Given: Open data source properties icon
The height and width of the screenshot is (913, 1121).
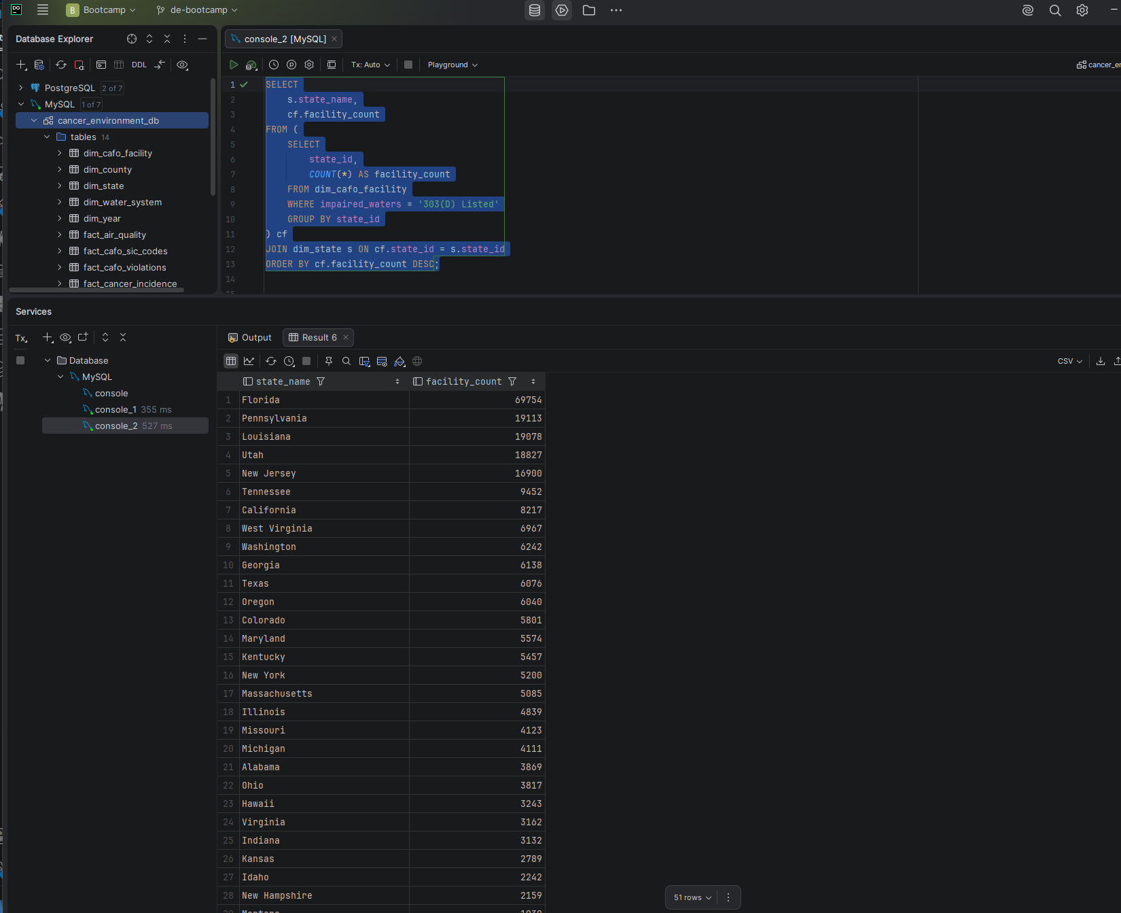Looking at the screenshot, I should click(39, 65).
